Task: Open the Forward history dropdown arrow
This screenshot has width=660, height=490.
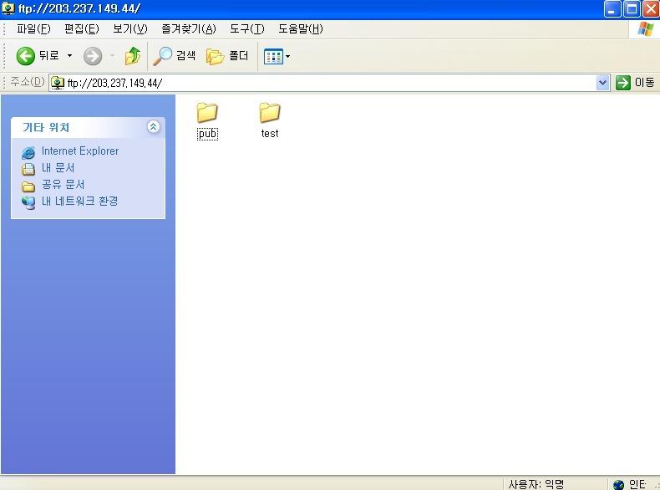Action: 113,56
